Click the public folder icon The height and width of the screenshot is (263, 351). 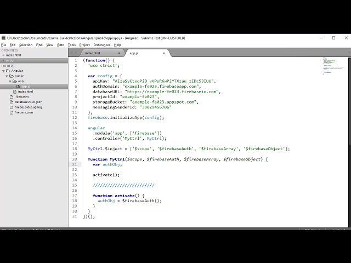11,76
